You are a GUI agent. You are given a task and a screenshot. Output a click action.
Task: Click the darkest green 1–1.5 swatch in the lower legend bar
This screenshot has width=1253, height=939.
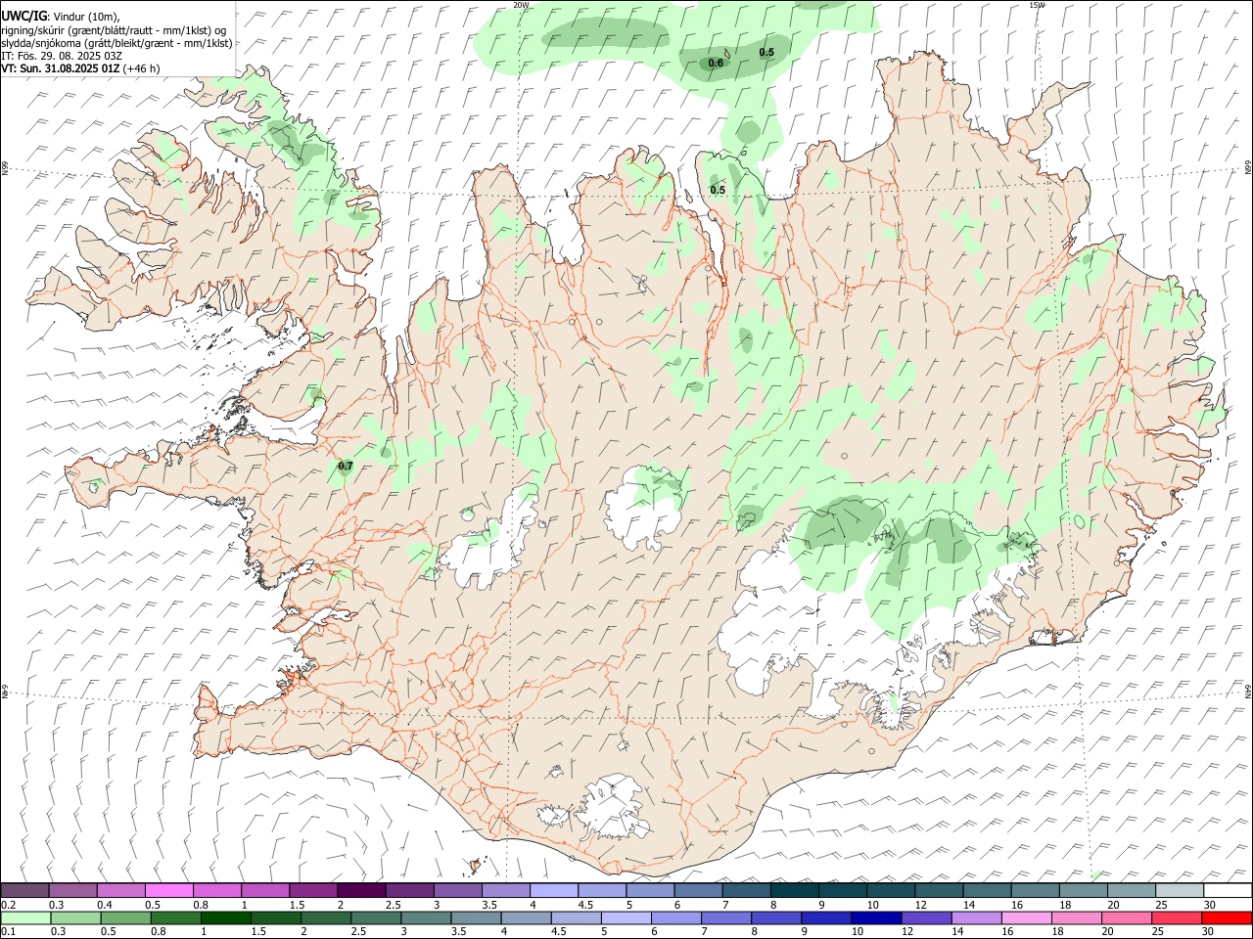[x=225, y=917]
